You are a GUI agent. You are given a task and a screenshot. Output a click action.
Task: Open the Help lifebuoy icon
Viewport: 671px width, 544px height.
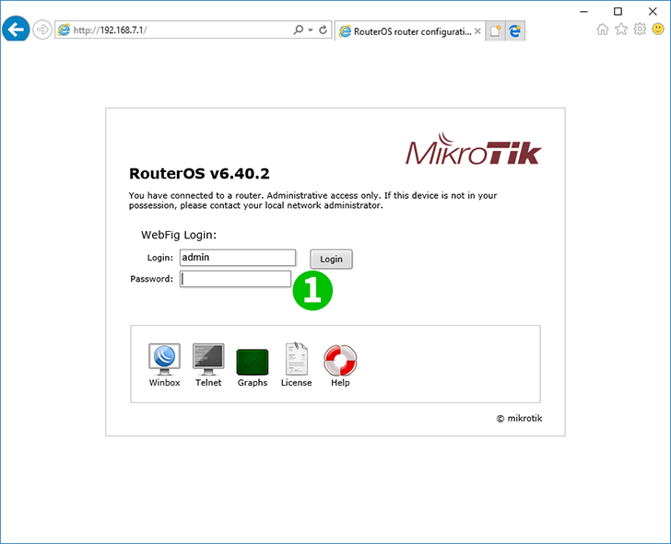[340, 360]
